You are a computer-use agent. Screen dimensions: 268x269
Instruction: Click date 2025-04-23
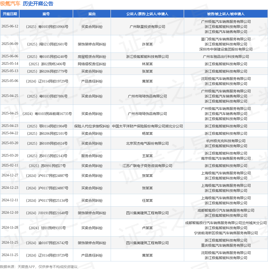(10, 126)
